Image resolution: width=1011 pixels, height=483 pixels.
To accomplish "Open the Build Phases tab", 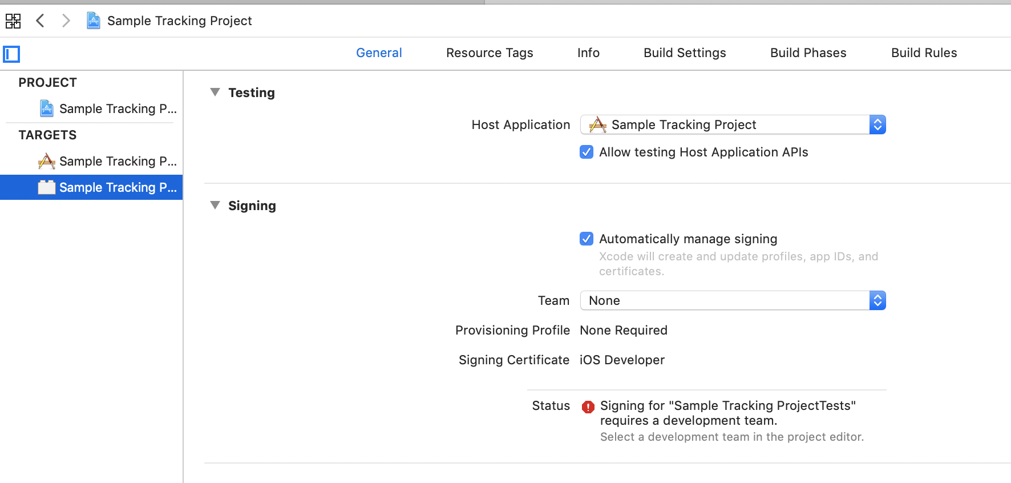I will (x=808, y=53).
